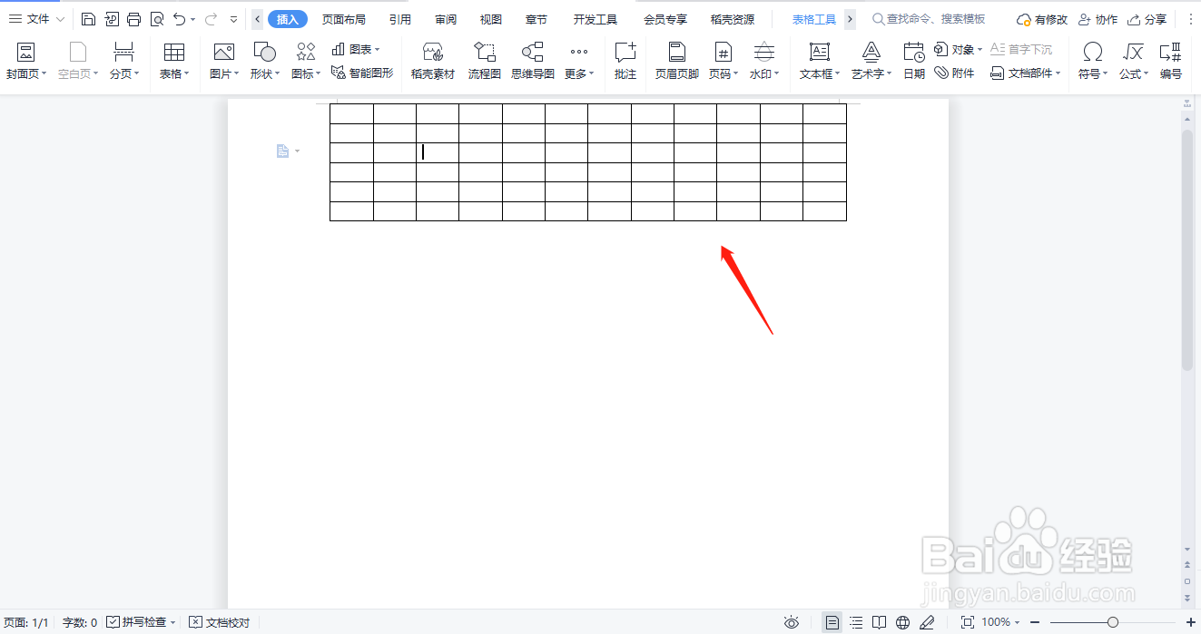The height and width of the screenshot is (634, 1201).
Task: Insert a cover page (封面页)
Action: 26,61
